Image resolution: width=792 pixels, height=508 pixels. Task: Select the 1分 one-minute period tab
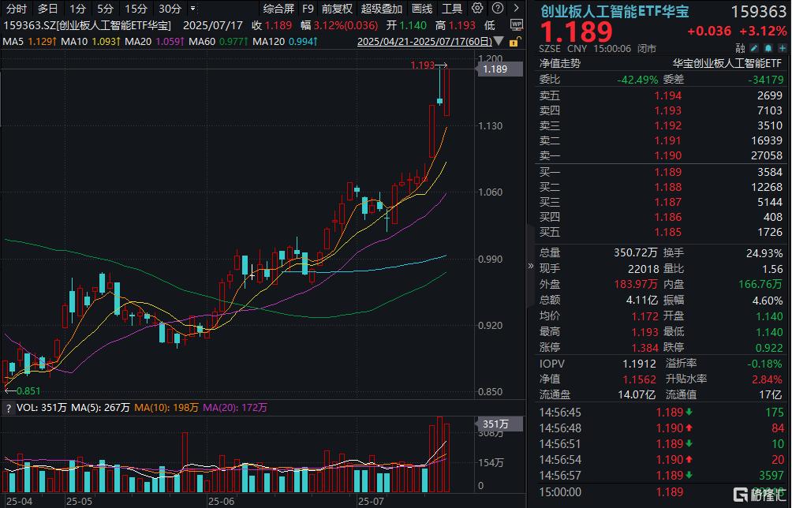(77, 9)
